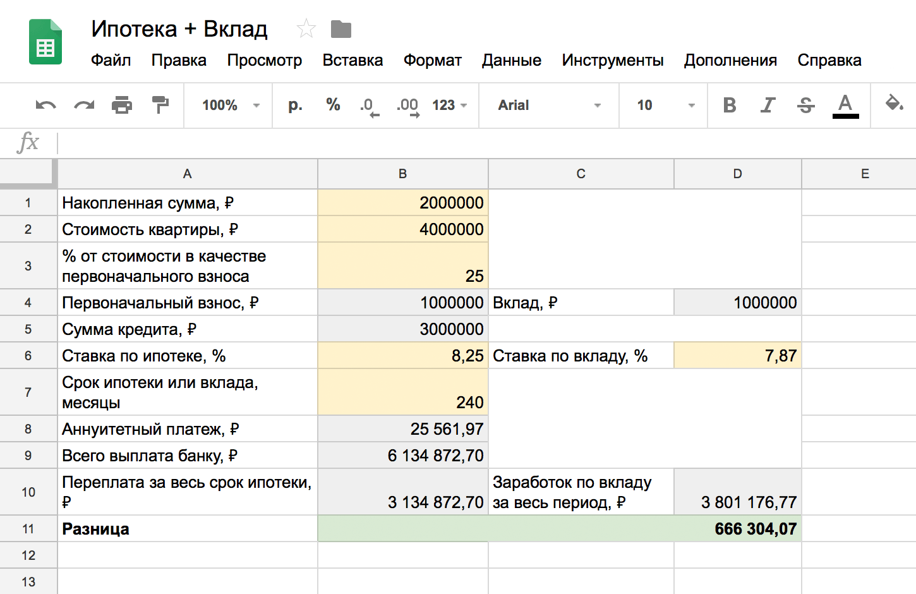This screenshot has height=594, width=916.
Task: Print the spreadsheet
Action: [122, 105]
